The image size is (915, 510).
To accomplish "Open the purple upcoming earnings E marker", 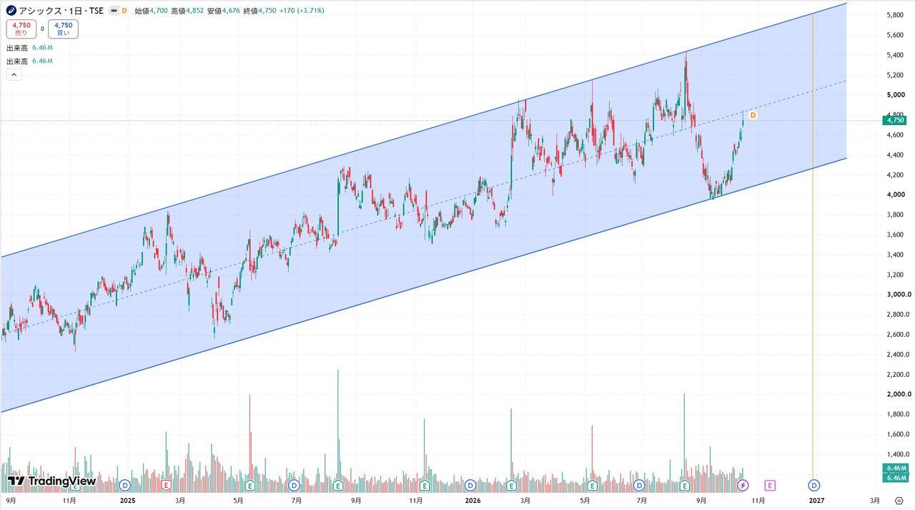I will pyautogui.click(x=770, y=485).
